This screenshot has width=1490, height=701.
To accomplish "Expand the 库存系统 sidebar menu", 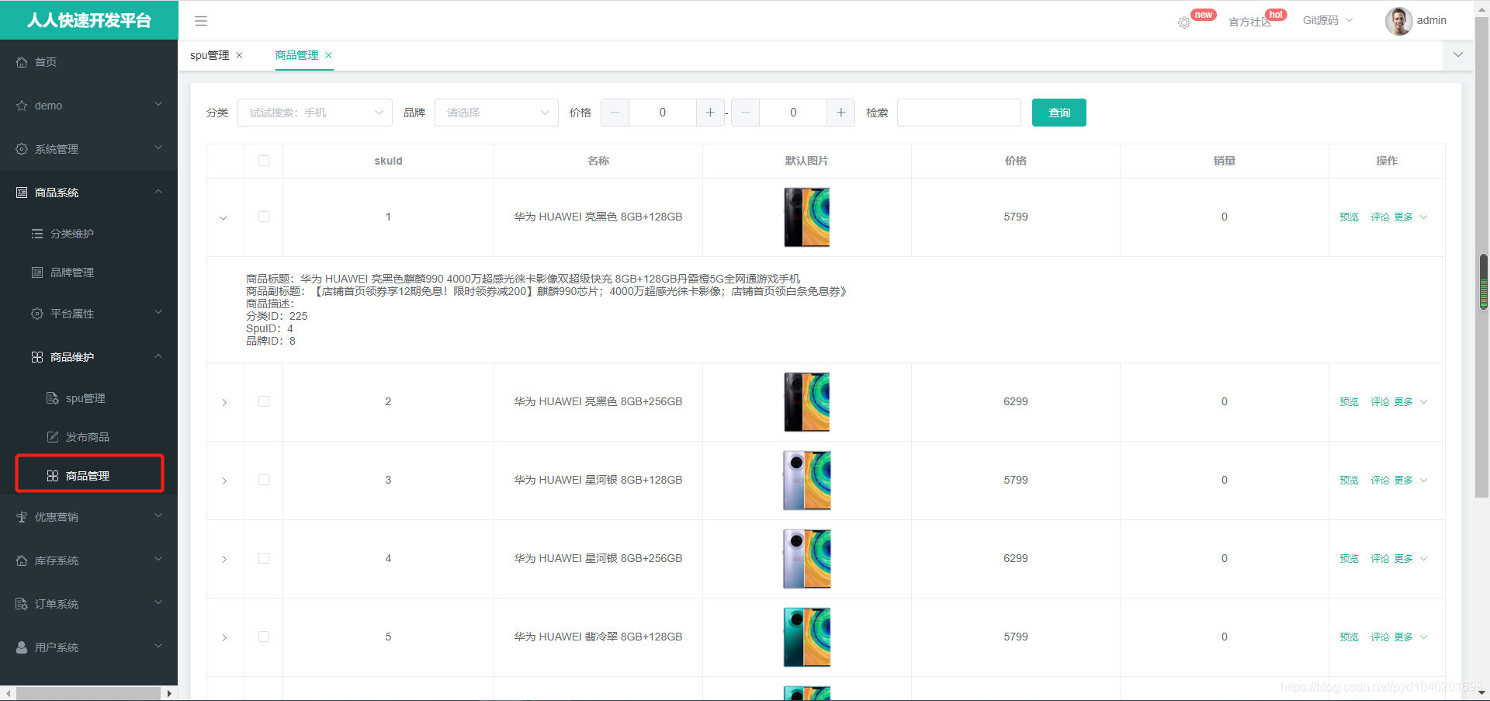I will [x=88, y=560].
